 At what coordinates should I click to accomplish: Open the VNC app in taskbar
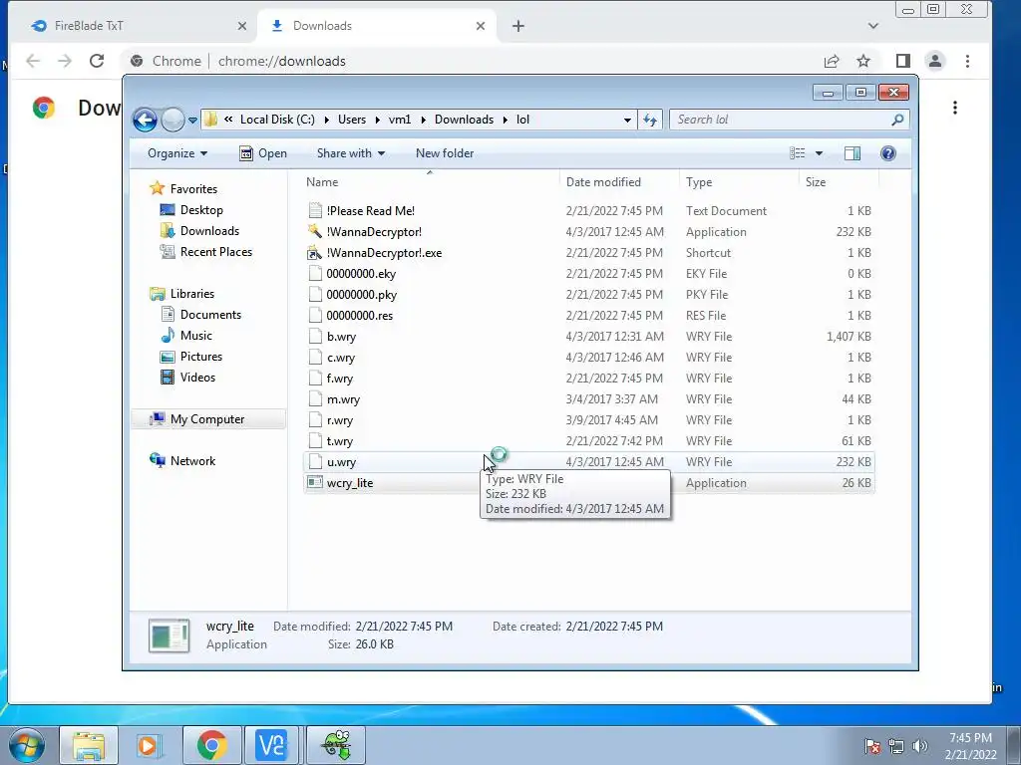point(271,745)
